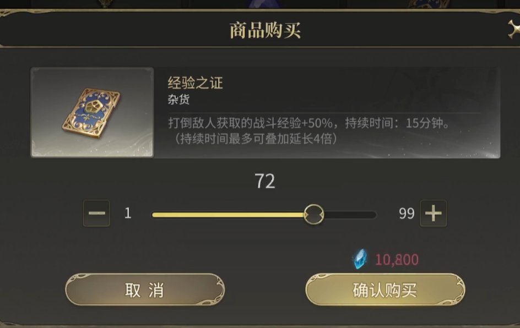The height and width of the screenshot is (328, 520).
Task: Click the minimum quantity label 1
Action: (128, 214)
